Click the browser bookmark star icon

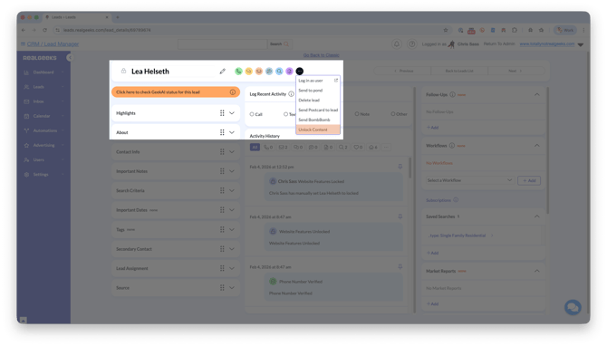click(446, 30)
